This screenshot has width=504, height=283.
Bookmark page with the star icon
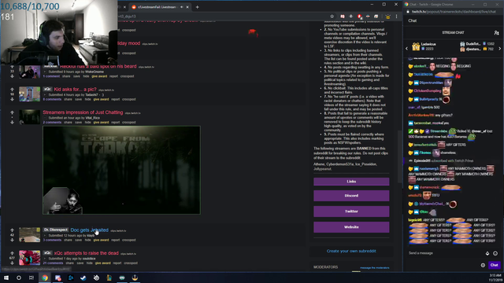click(x=332, y=17)
